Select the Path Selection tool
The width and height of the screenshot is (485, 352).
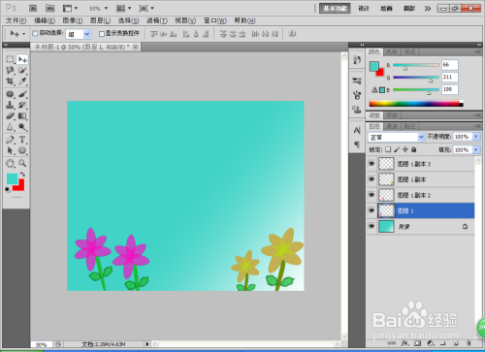[10, 150]
